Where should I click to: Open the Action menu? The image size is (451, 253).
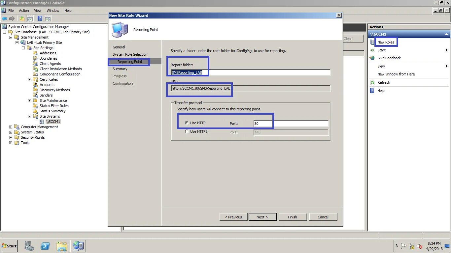[x=24, y=11]
